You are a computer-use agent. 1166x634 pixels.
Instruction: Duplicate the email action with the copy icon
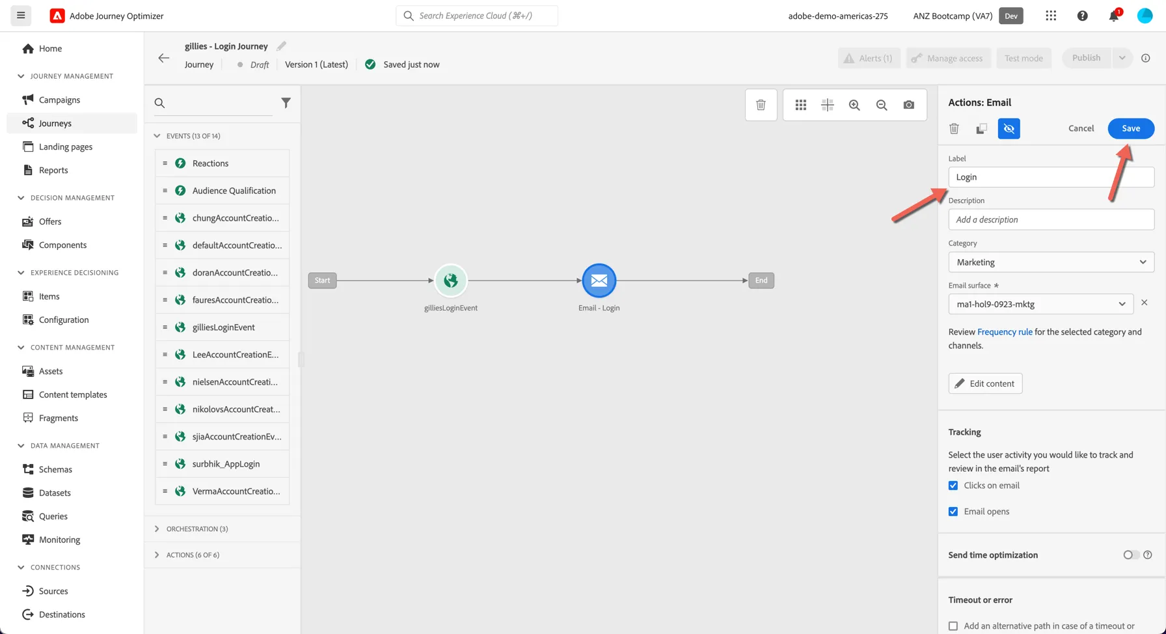click(x=981, y=129)
